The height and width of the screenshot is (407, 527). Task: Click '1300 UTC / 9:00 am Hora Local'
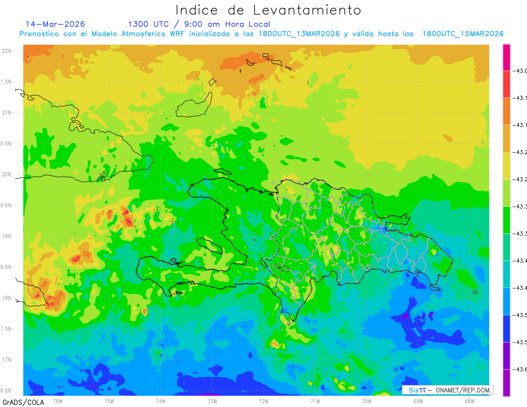199,24
